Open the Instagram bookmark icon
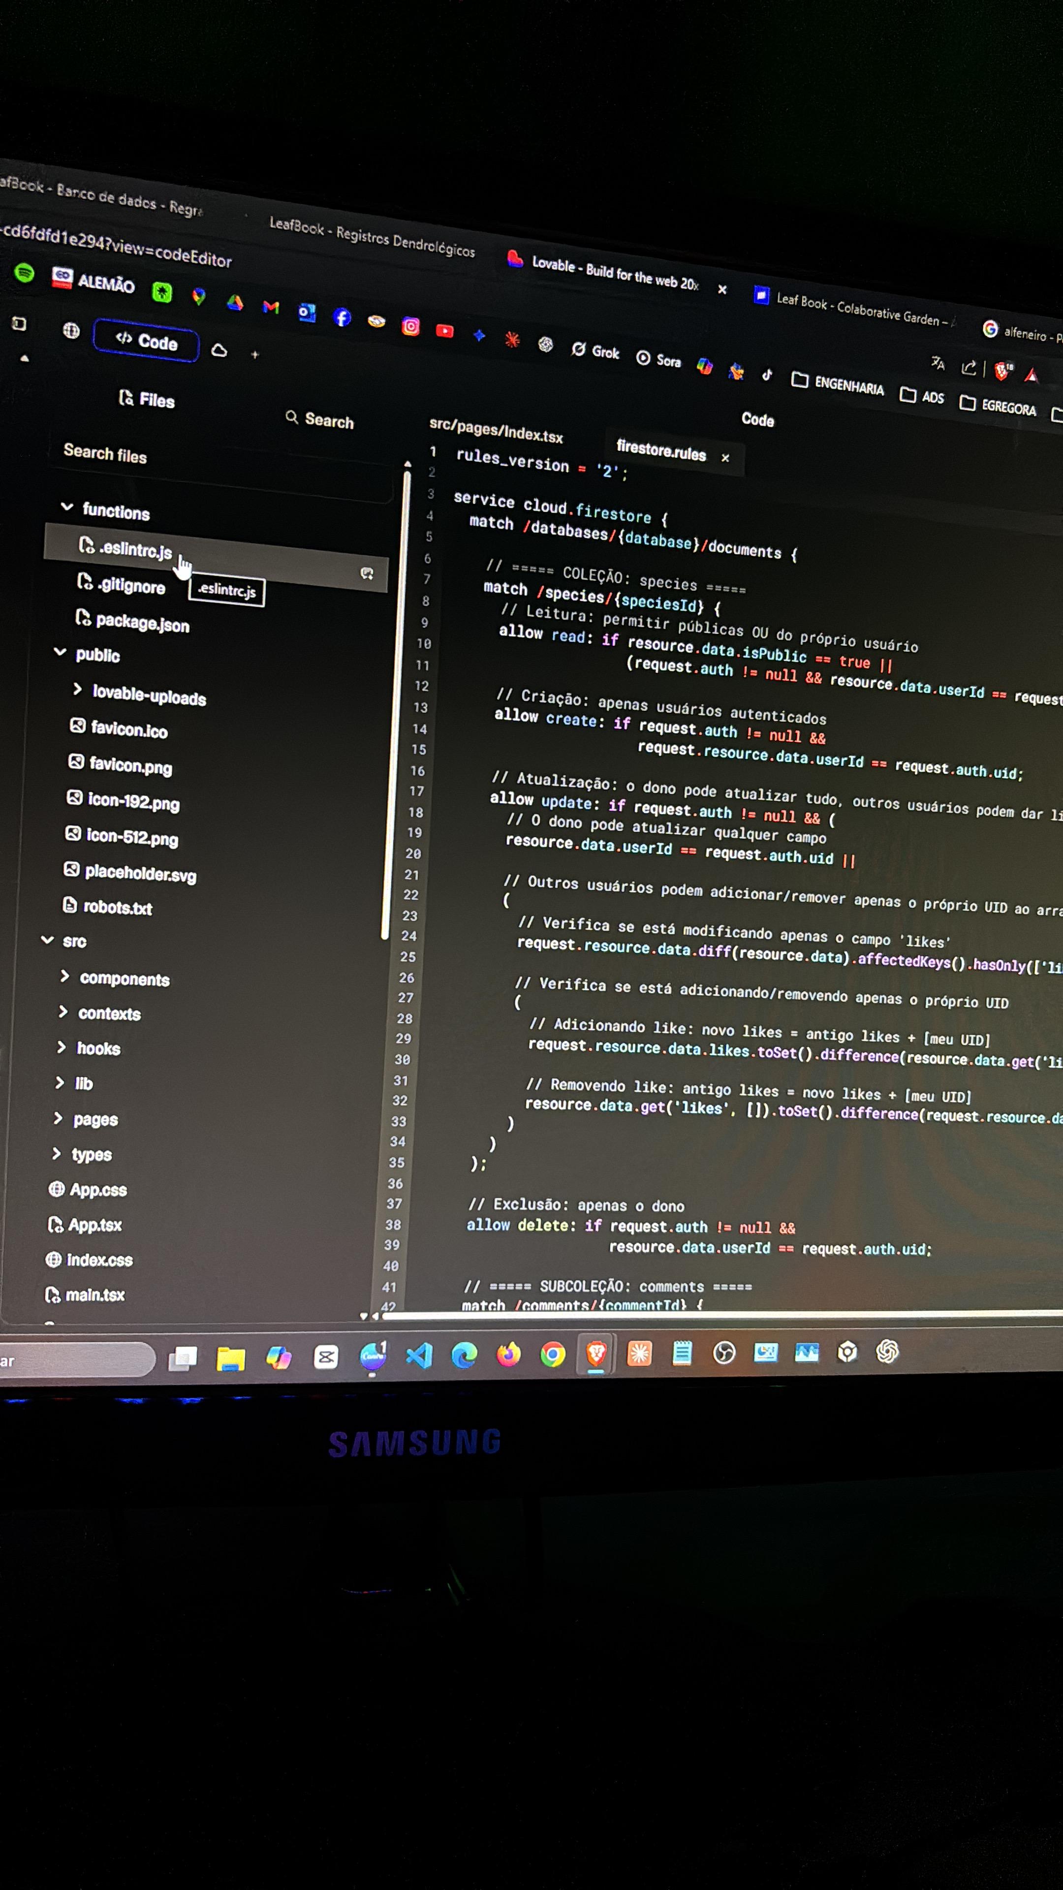This screenshot has width=1063, height=1890. point(411,326)
